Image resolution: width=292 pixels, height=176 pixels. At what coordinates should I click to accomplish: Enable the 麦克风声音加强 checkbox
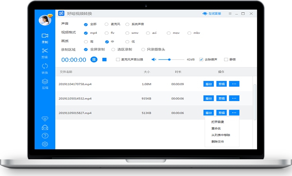pyautogui.click(x=118, y=59)
